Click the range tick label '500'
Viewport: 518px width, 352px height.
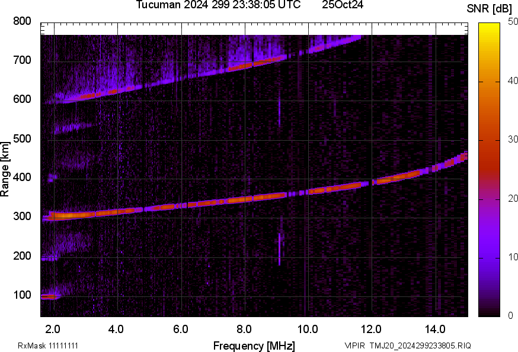(x=22, y=138)
